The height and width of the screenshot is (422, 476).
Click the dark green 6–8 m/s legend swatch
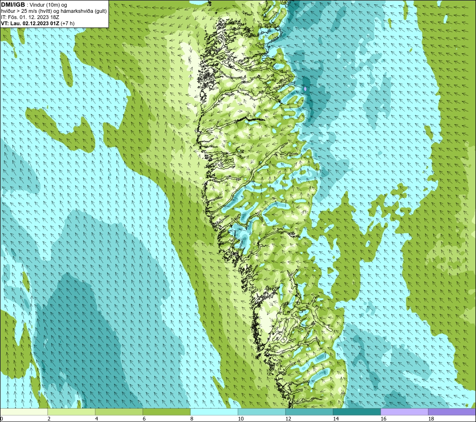pyautogui.click(x=166, y=412)
